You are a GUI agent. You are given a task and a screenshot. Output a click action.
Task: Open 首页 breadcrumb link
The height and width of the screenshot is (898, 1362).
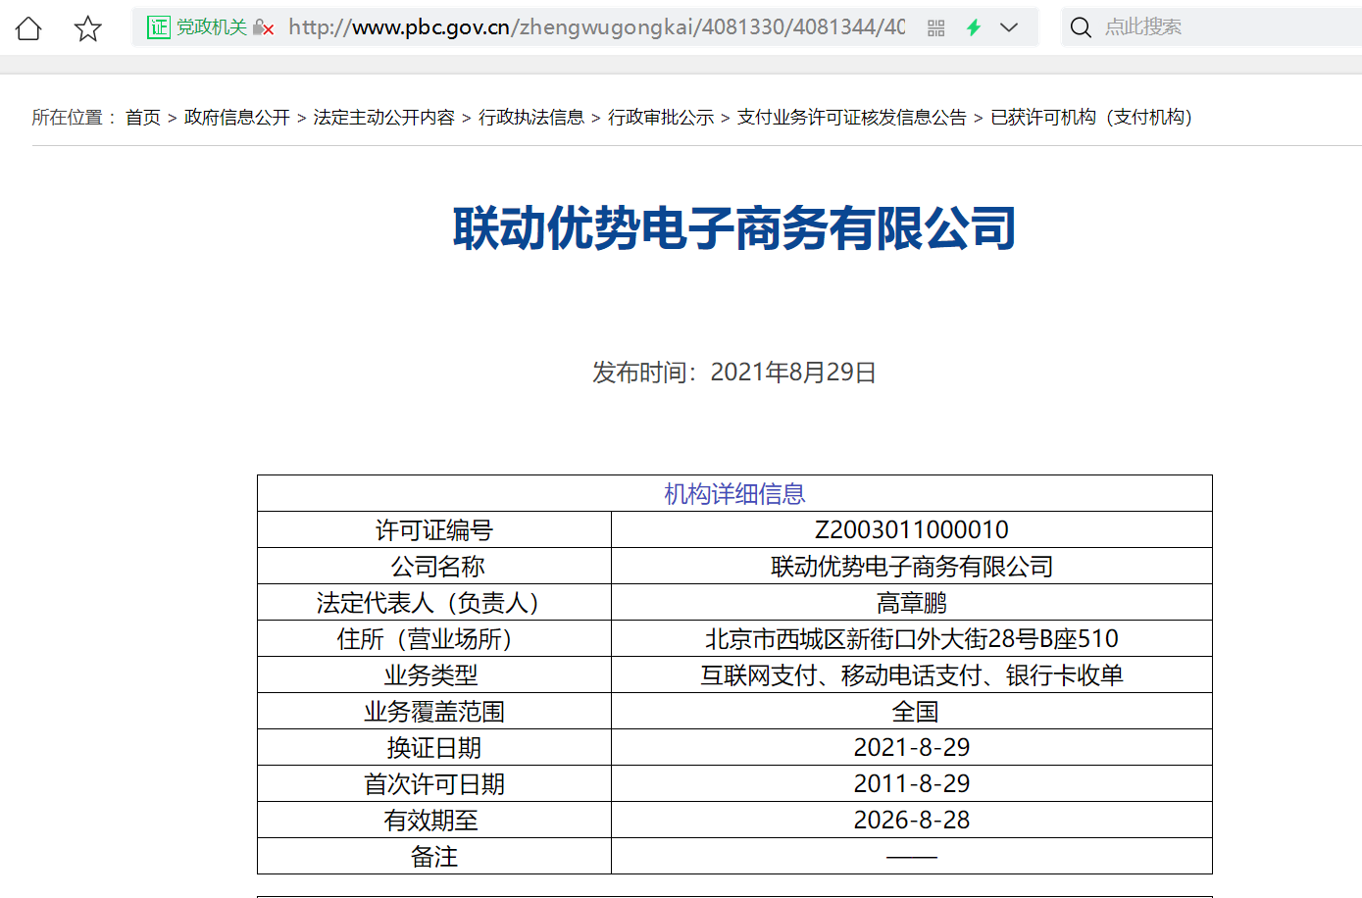pos(143,118)
